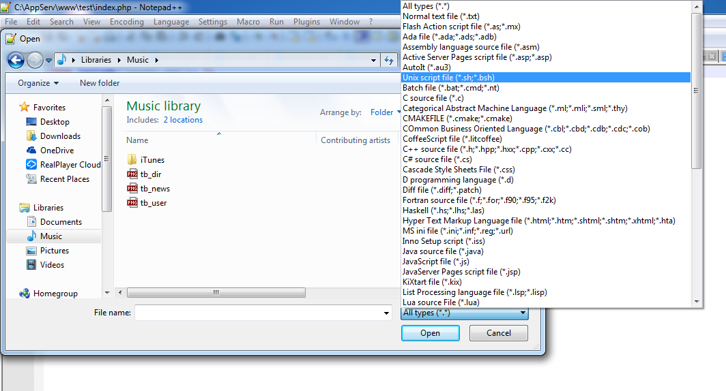Click navigation pane scrollbar down arrow
The width and height of the screenshot is (726, 391).
pyautogui.click(x=107, y=292)
